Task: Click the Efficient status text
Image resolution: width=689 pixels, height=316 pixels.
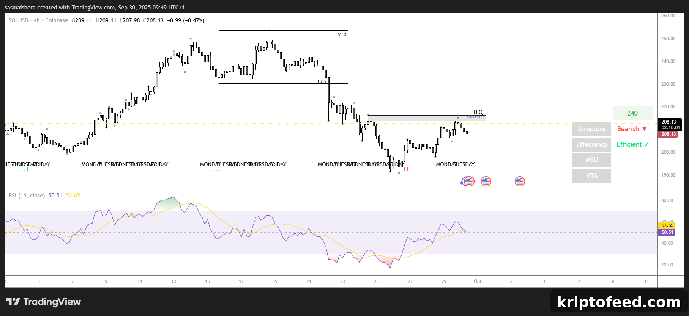Action: [629, 144]
